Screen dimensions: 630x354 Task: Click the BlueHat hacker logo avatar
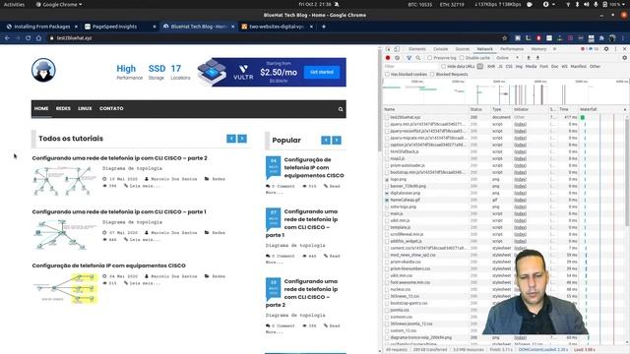(x=43, y=70)
